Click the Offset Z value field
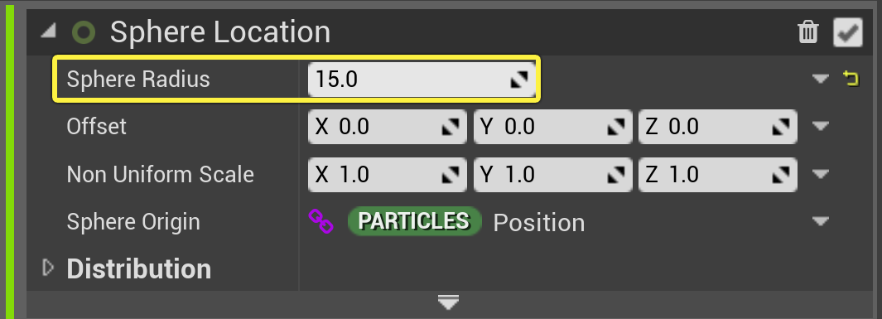 pyautogui.click(x=718, y=127)
